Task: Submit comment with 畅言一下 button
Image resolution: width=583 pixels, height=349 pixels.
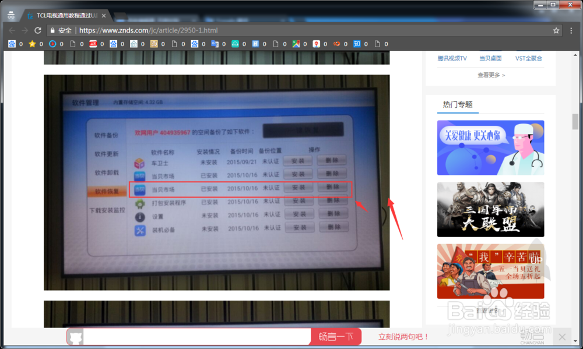Action: (336, 337)
